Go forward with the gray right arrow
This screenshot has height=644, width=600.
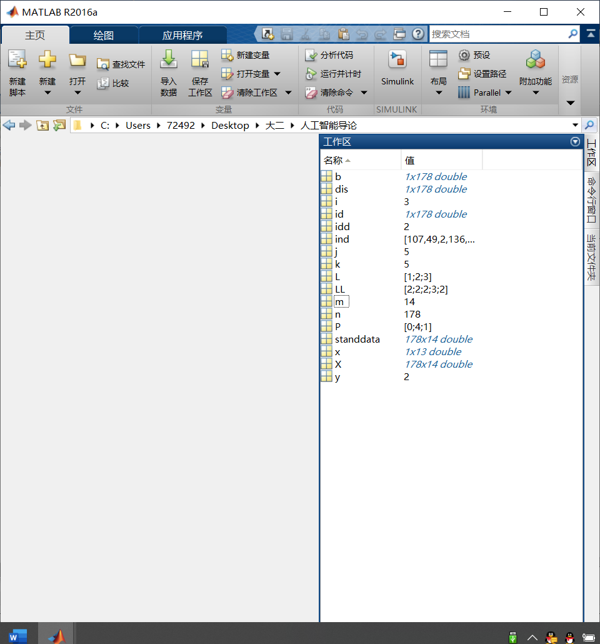26,125
